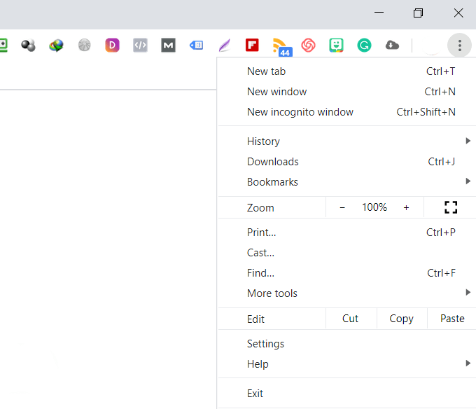The image size is (476, 409).
Task: Open the Flipboard extension icon
Action: 252,46
